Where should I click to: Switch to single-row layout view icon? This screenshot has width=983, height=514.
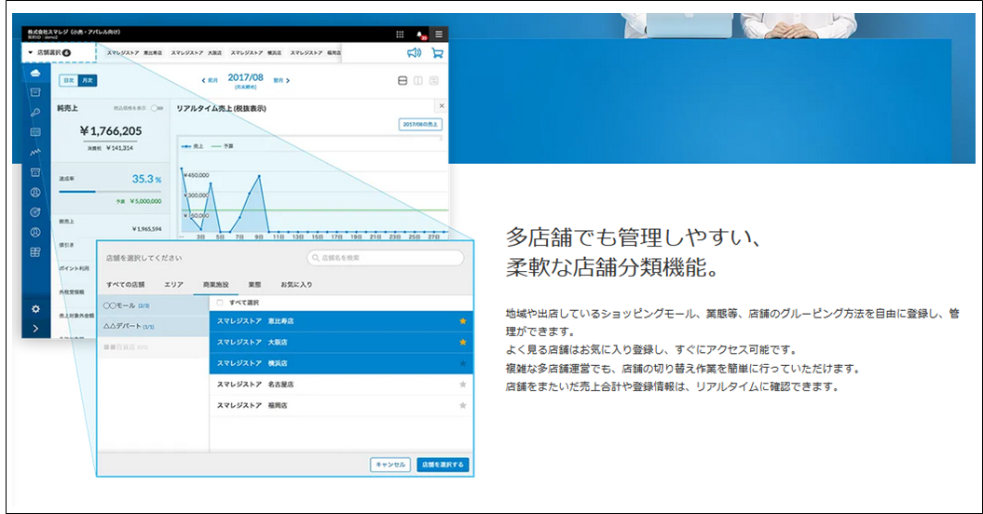coord(403,81)
